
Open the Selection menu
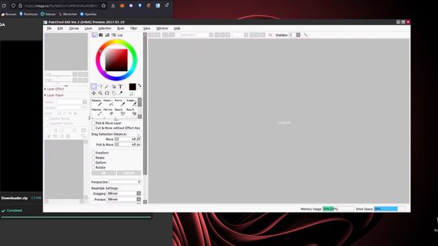[x=105, y=29]
